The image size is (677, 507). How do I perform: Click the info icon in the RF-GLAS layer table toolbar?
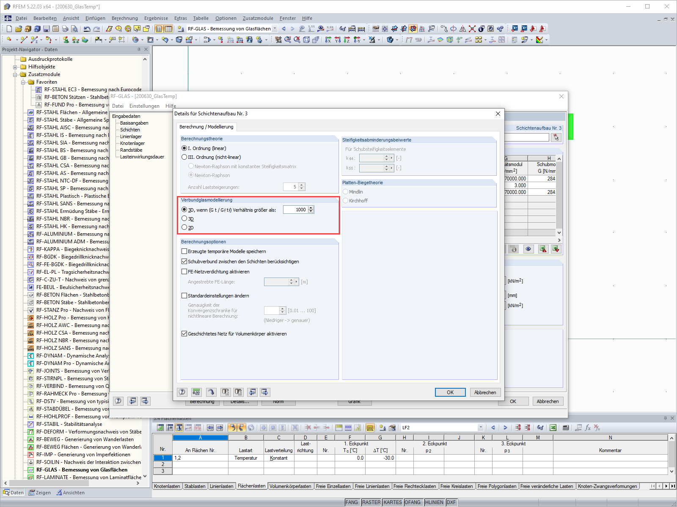[514, 249]
